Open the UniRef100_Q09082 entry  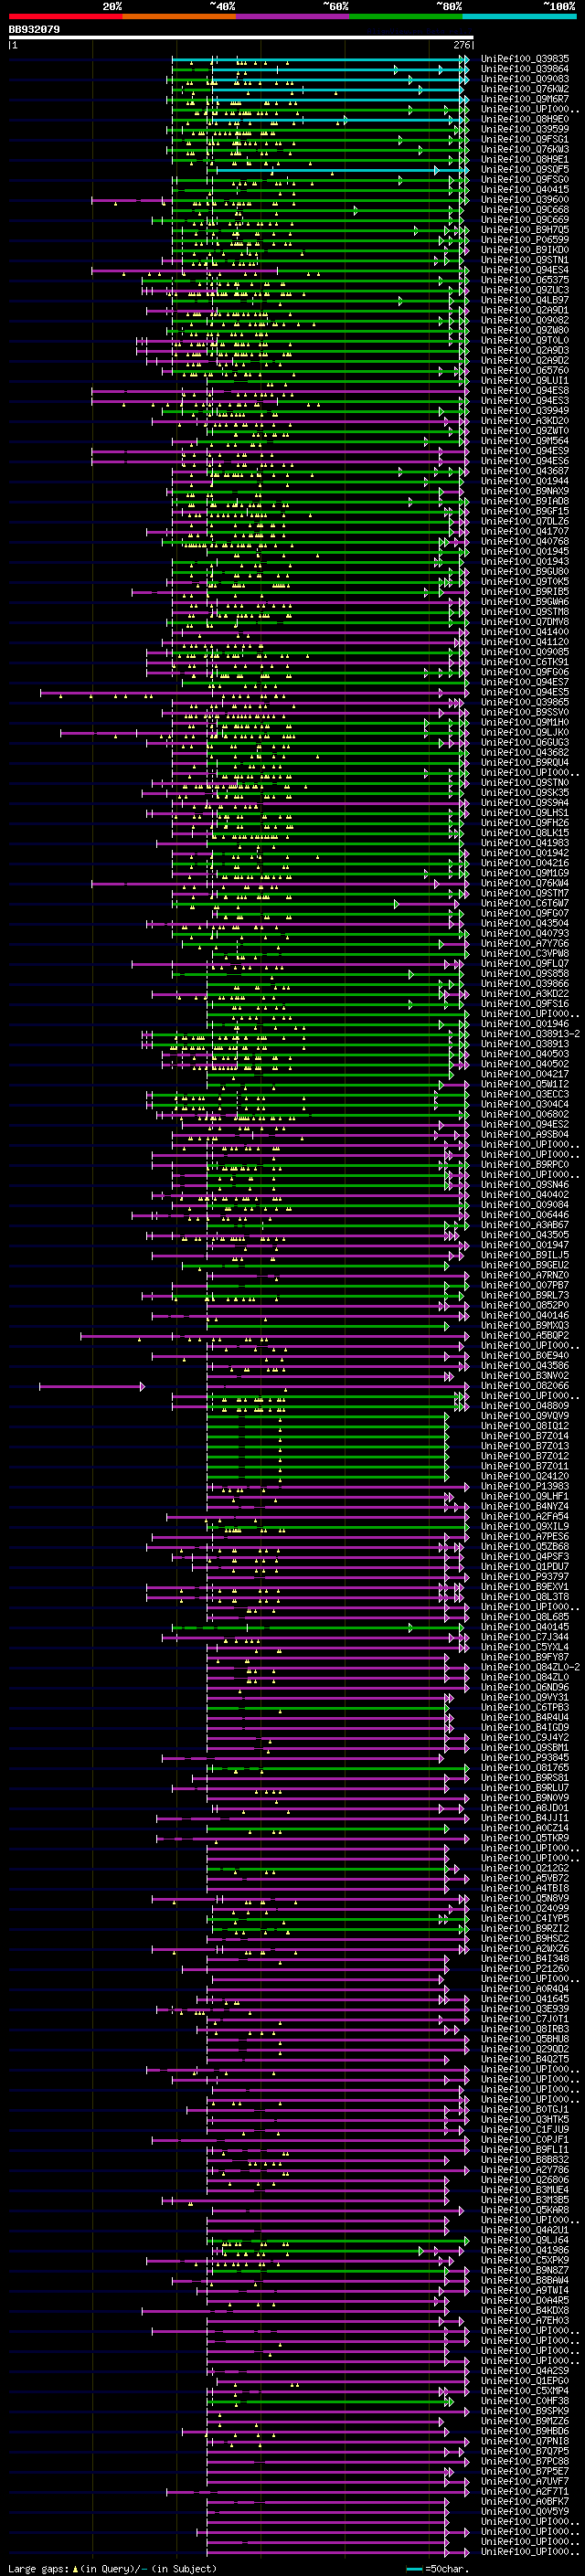pyautogui.click(x=525, y=320)
